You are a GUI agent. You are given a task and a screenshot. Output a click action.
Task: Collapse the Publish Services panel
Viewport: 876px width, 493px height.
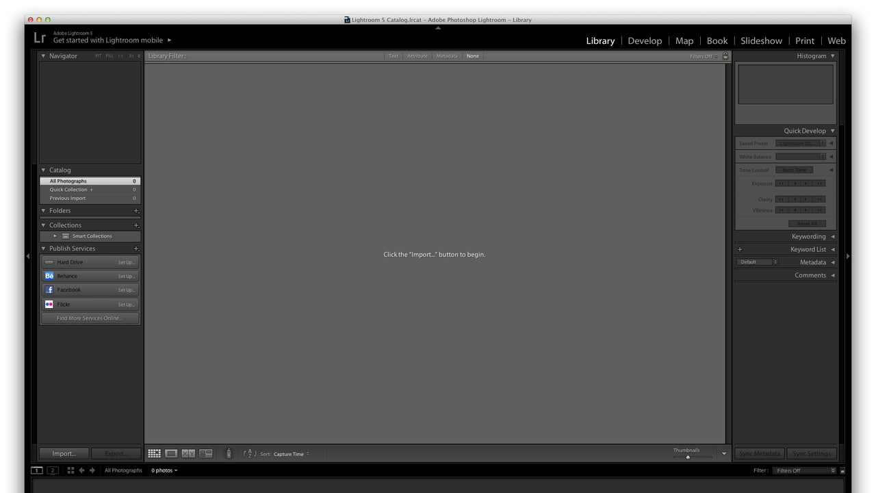44,249
